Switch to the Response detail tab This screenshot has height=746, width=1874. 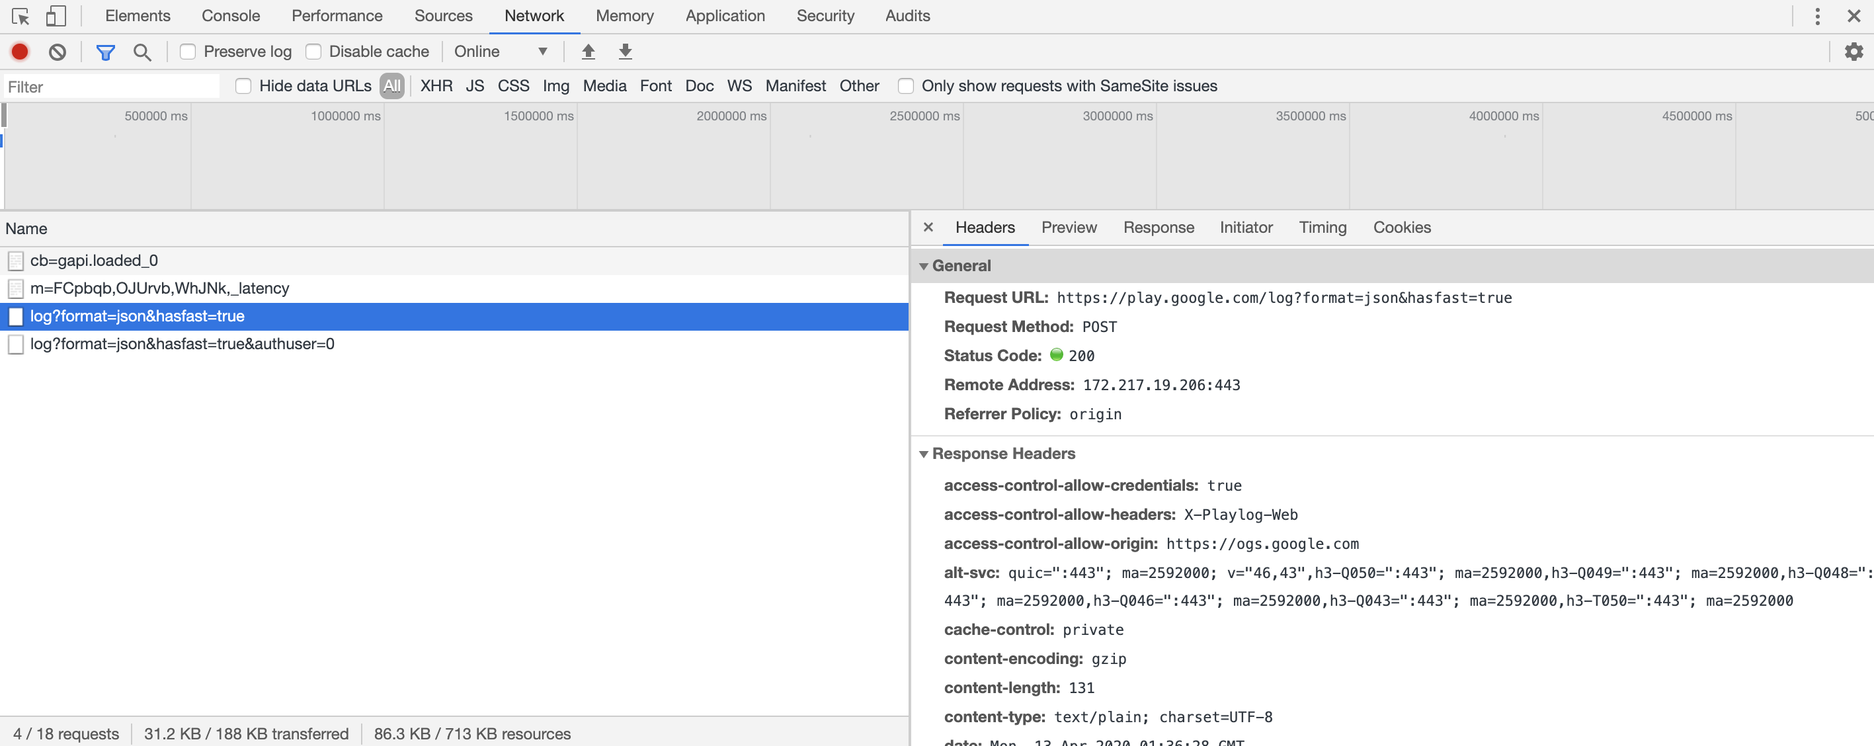(x=1158, y=227)
